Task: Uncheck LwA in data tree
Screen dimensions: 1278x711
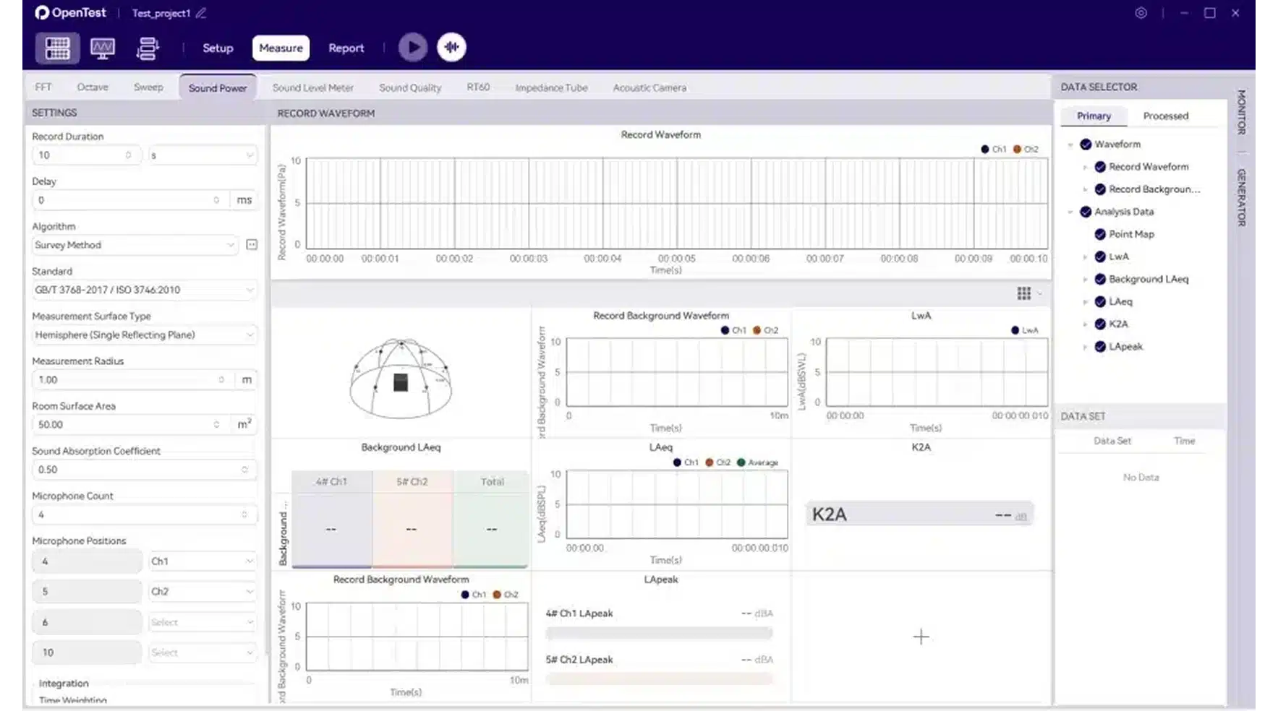Action: (x=1100, y=257)
